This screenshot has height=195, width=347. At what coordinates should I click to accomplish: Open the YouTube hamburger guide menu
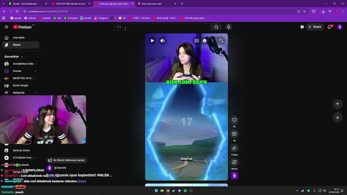(x=7, y=27)
